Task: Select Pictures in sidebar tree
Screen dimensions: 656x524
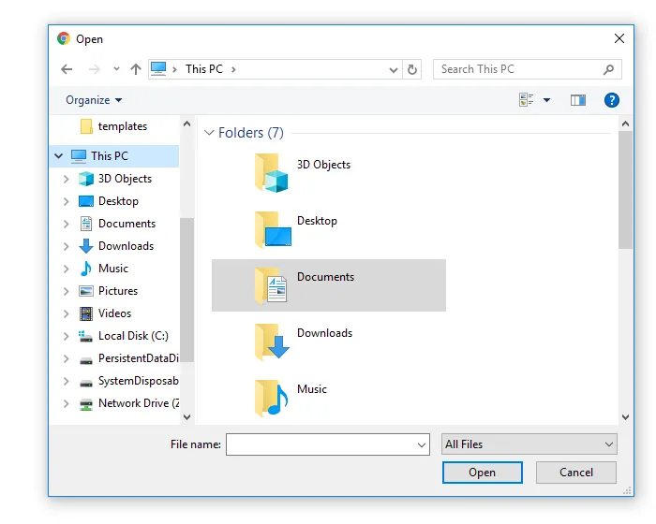Action: tap(109, 291)
